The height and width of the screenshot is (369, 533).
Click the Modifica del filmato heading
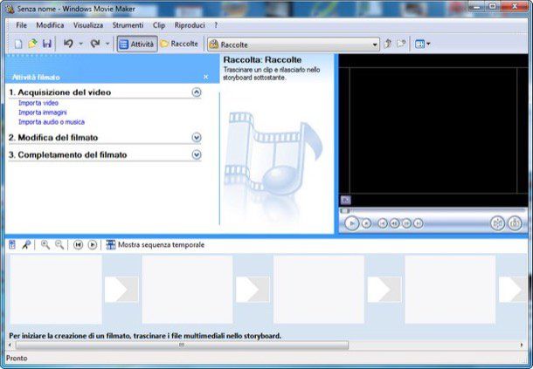(x=53, y=138)
